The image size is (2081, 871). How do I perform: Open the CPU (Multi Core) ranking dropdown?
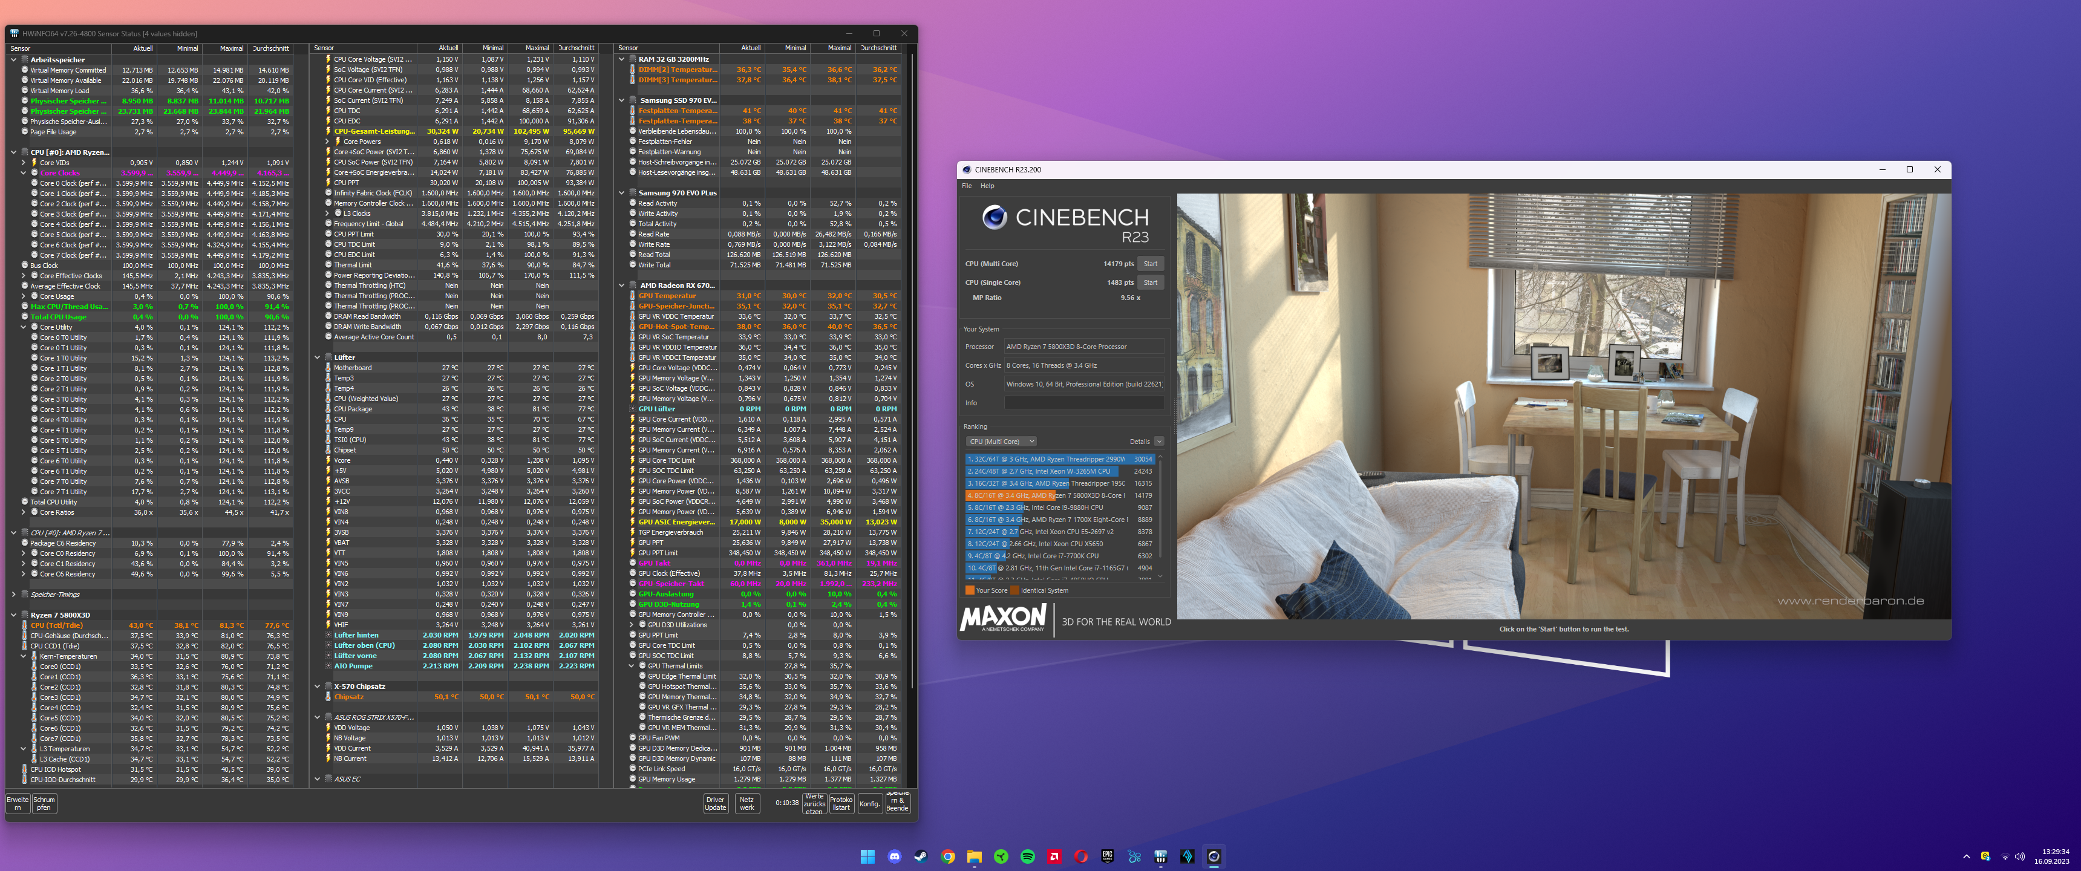coord(1000,441)
